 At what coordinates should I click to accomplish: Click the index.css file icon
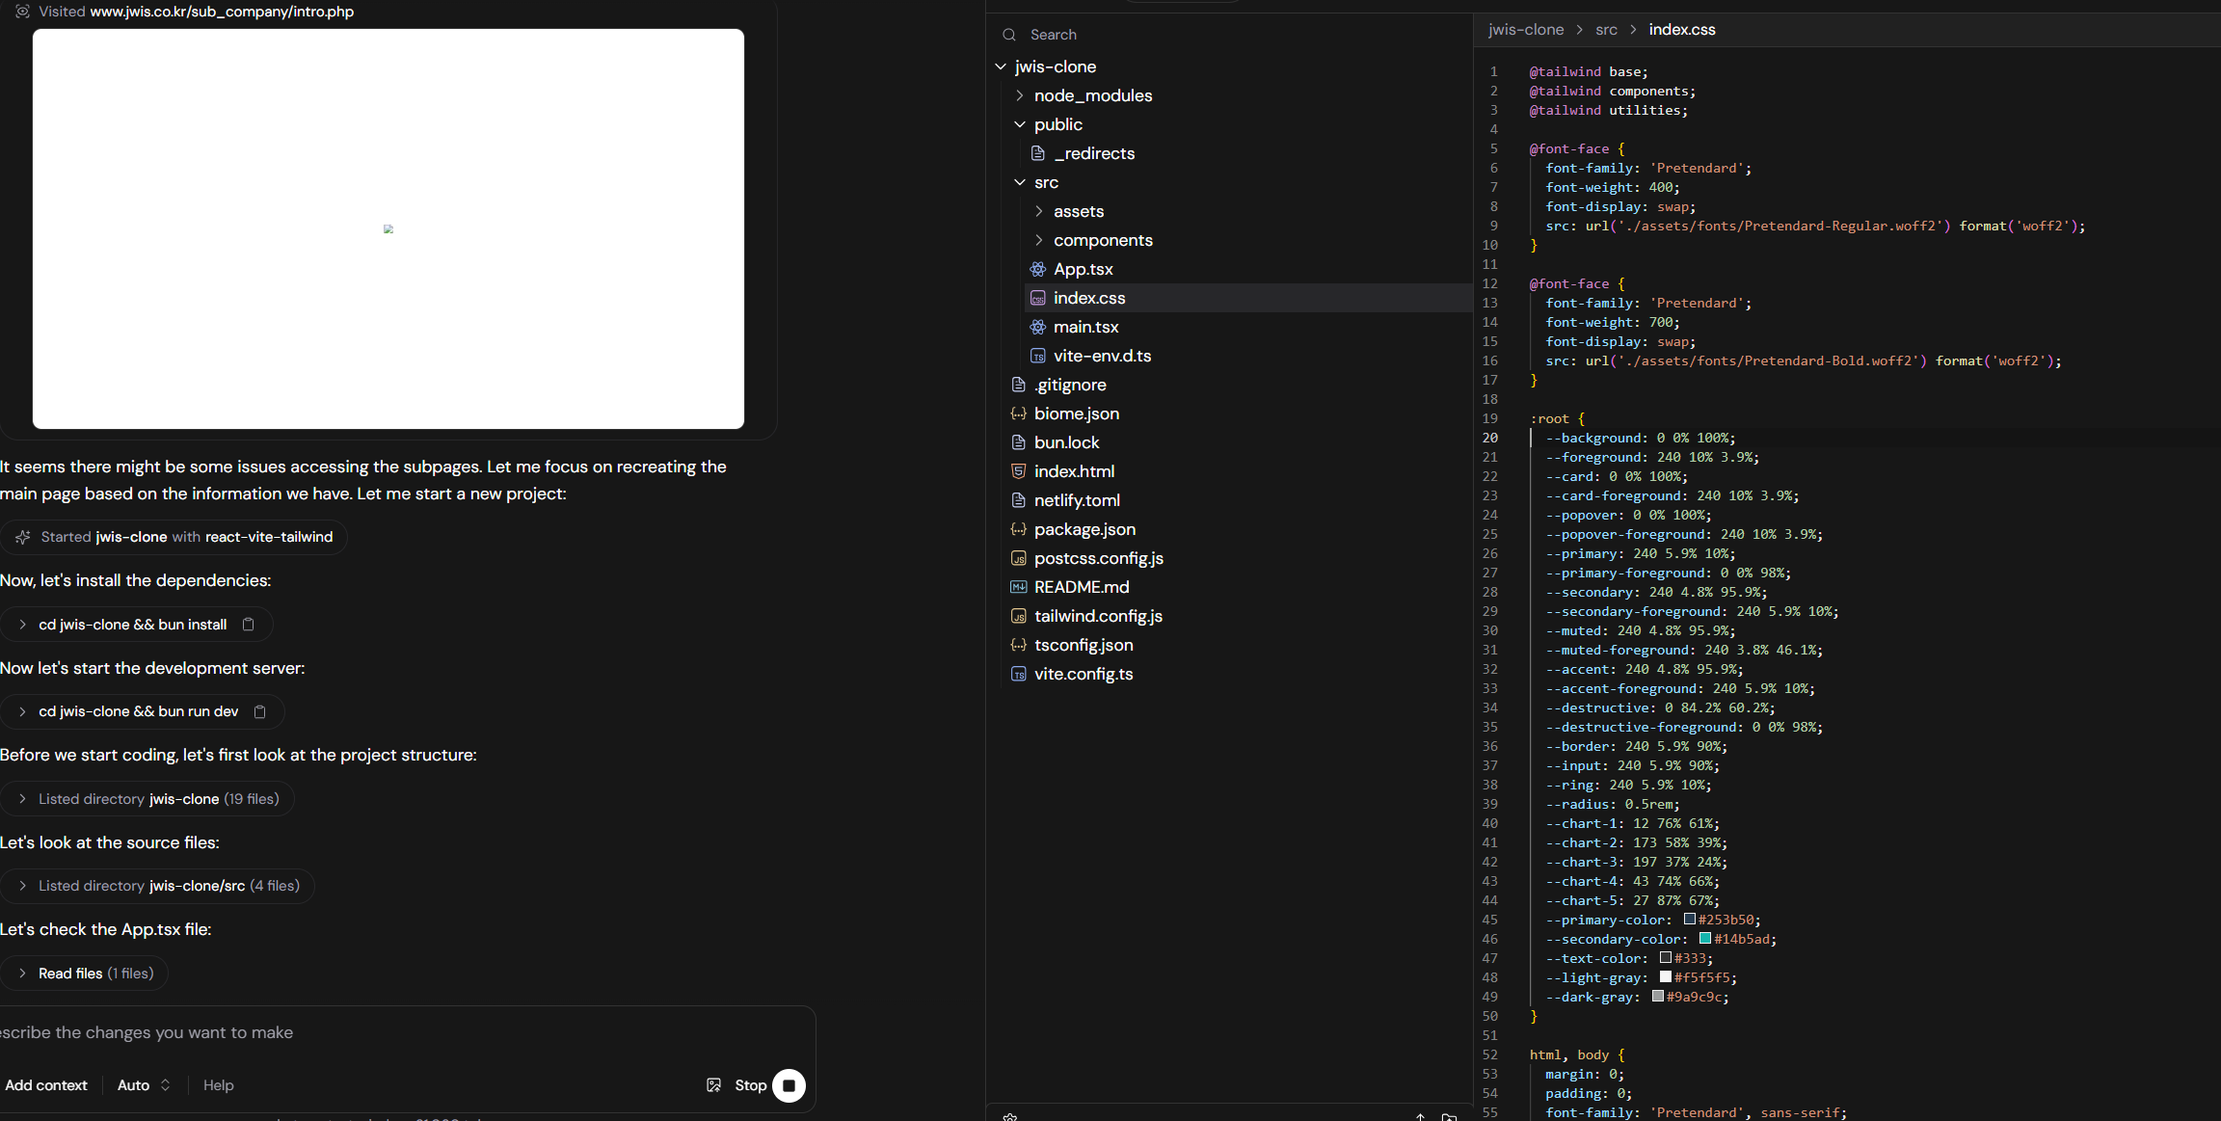click(x=1038, y=298)
